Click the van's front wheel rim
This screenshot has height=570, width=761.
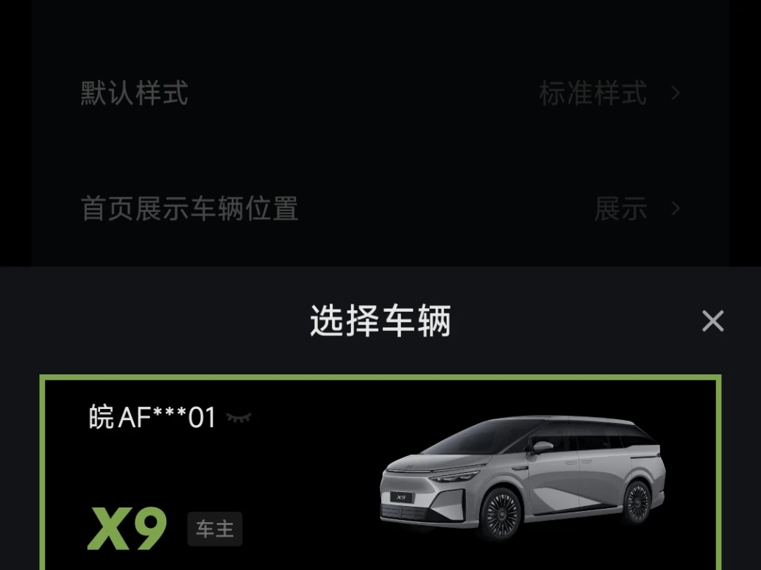tap(502, 513)
